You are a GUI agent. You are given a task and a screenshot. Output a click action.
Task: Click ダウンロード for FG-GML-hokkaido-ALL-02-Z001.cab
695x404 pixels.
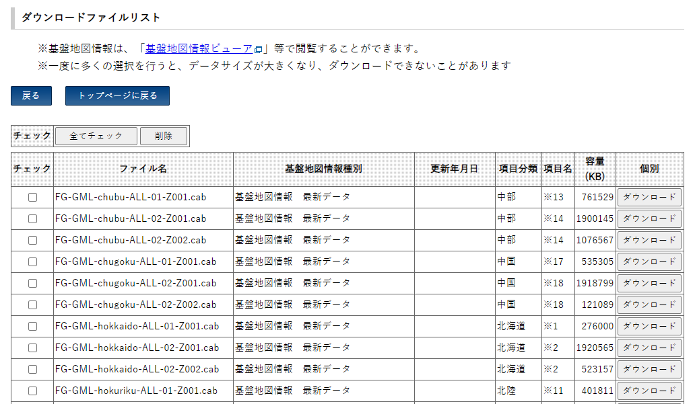point(649,348)
